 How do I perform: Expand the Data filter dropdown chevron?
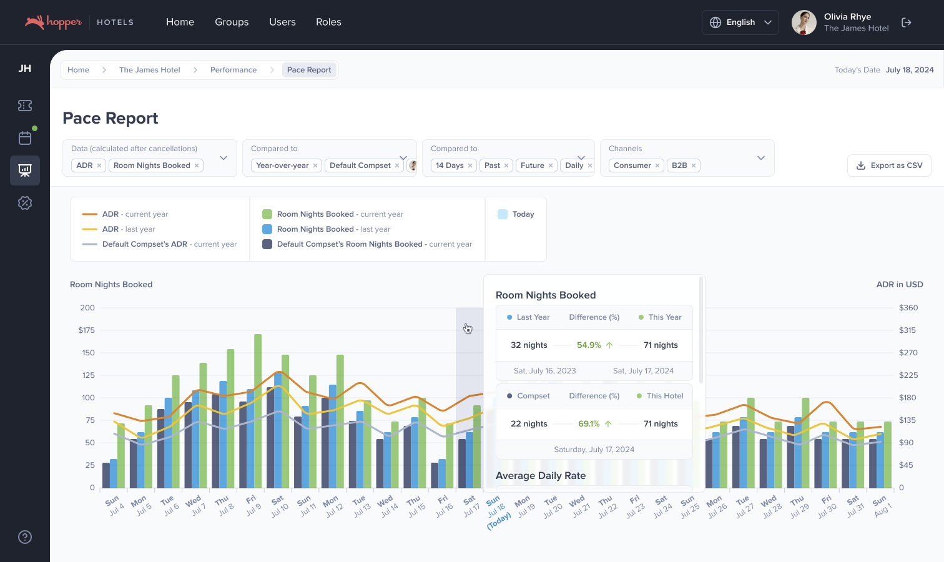pos(224,158)
